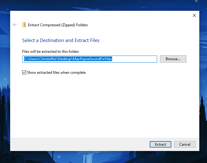The height and width of the screenshot is (163, 207).
Task: Click the back arrow in the wizard header
Action: click(x=15, y=25)
